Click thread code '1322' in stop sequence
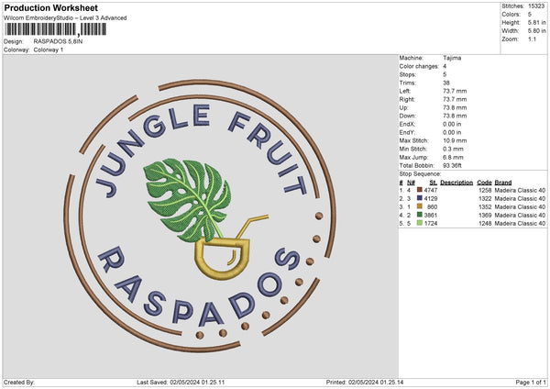The width and height of the screenshot is (550, 389). pyautogui.click(x=485, y=198)
